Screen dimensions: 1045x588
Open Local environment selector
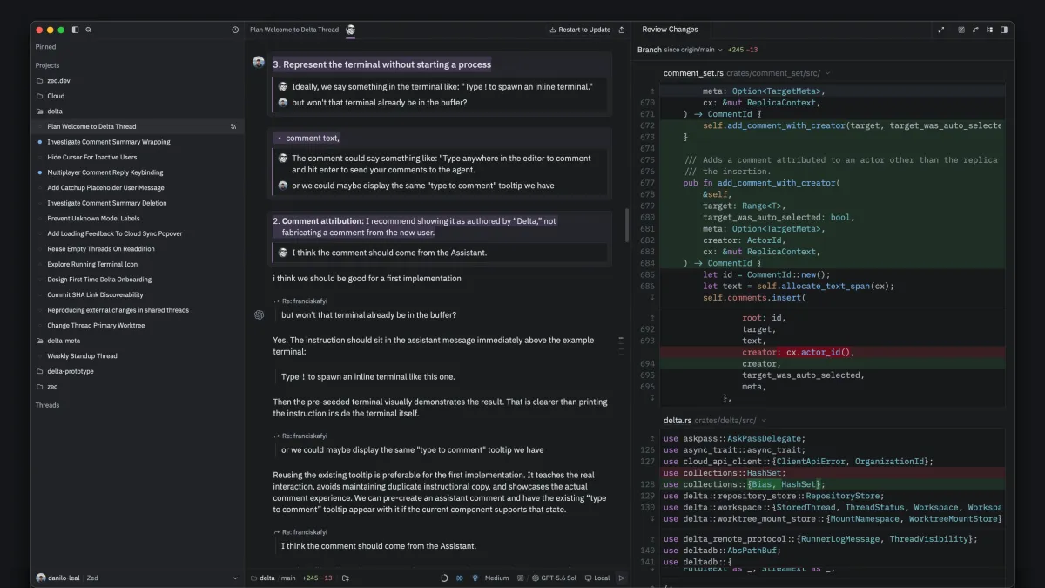597,578
